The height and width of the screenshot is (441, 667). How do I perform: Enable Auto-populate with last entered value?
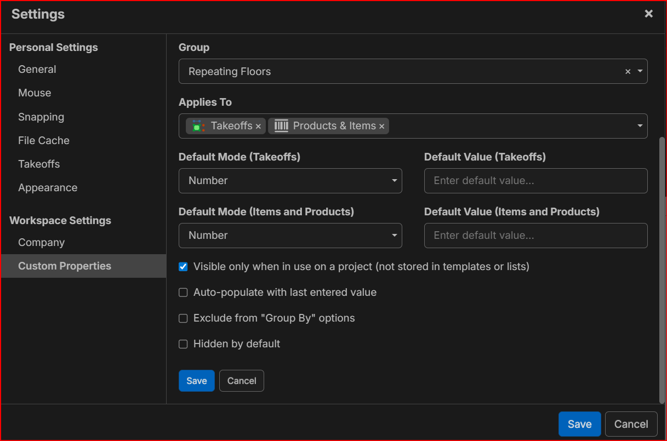click(x=184, y=293)
